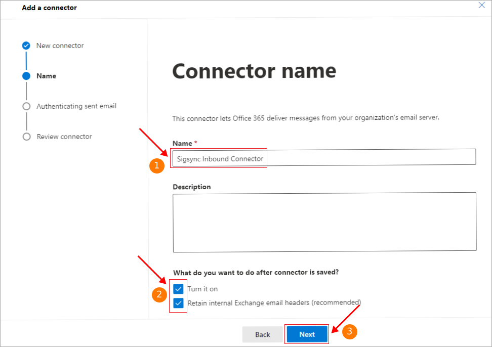Click the orange number 2 annotation badge

coord(159,295)
